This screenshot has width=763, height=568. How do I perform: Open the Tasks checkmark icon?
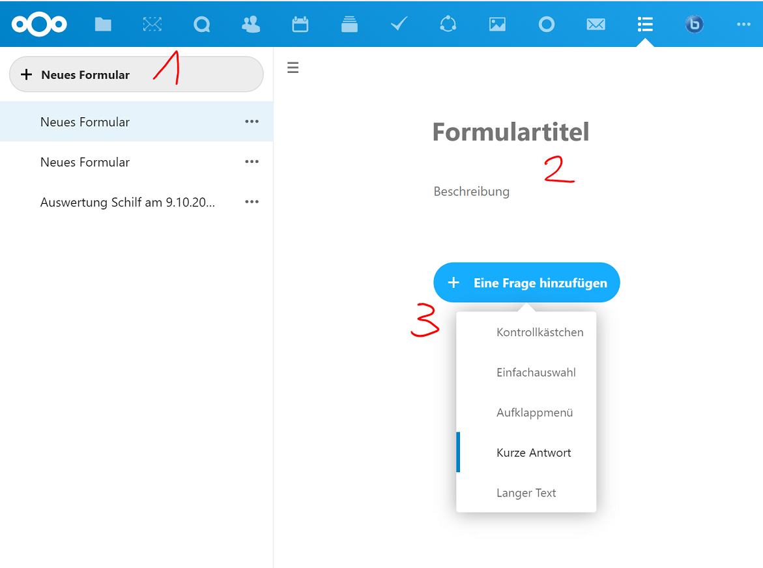point(399,25)
